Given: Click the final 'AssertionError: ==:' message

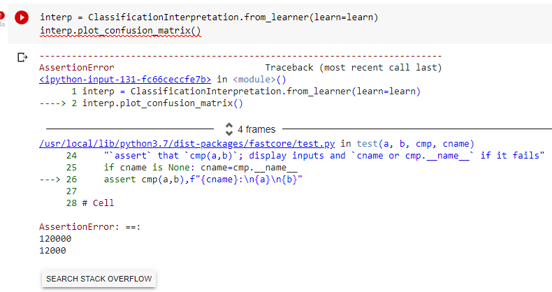Looking at the screenshot, I should pyautogui.click(x=85, y=227).
